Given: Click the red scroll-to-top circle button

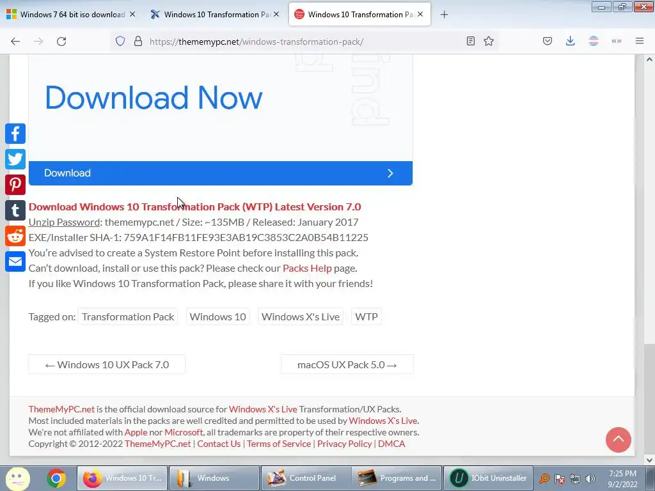Looking at the screenshot, I should tap(619, 440).
